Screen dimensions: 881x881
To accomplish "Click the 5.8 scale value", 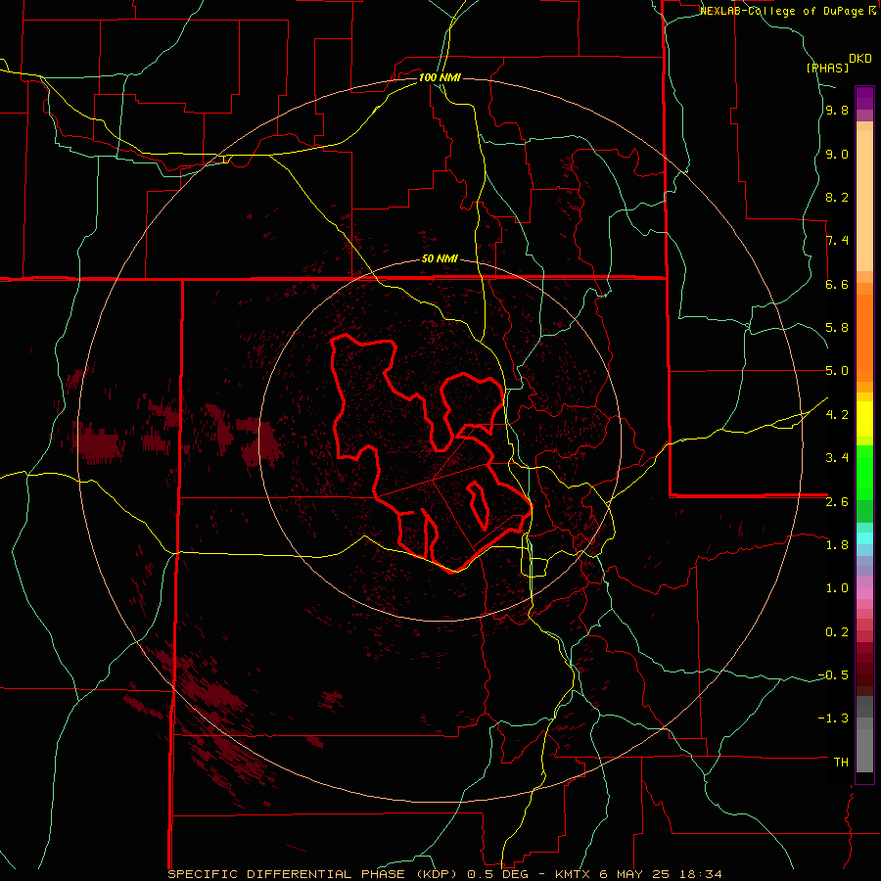I will 837,328.
